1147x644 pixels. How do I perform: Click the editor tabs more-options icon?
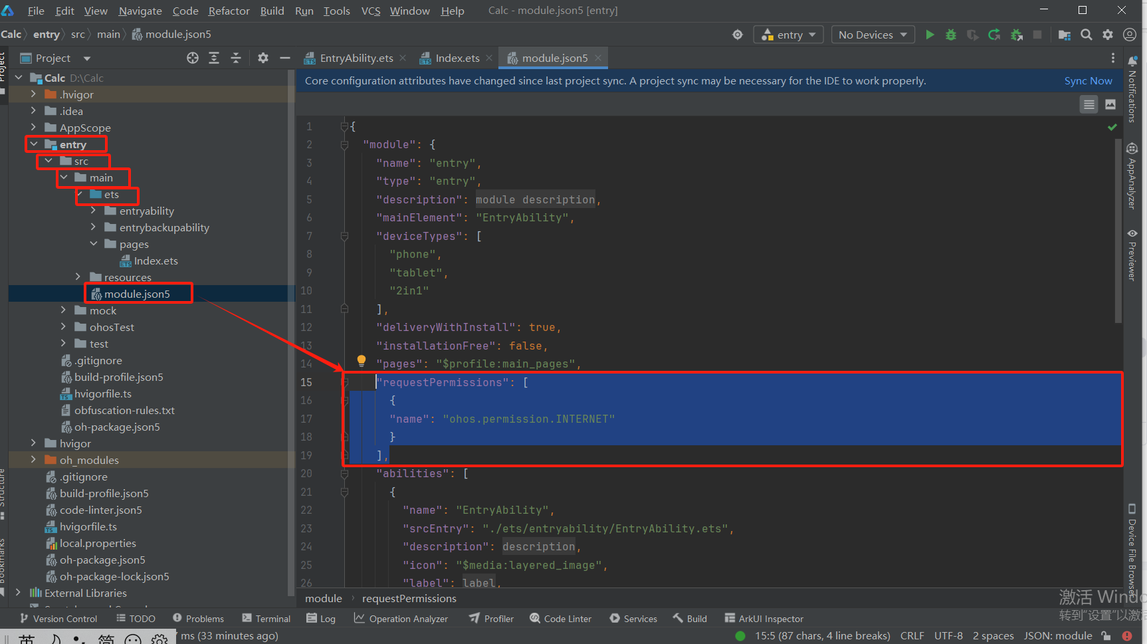pos(1113,58)
